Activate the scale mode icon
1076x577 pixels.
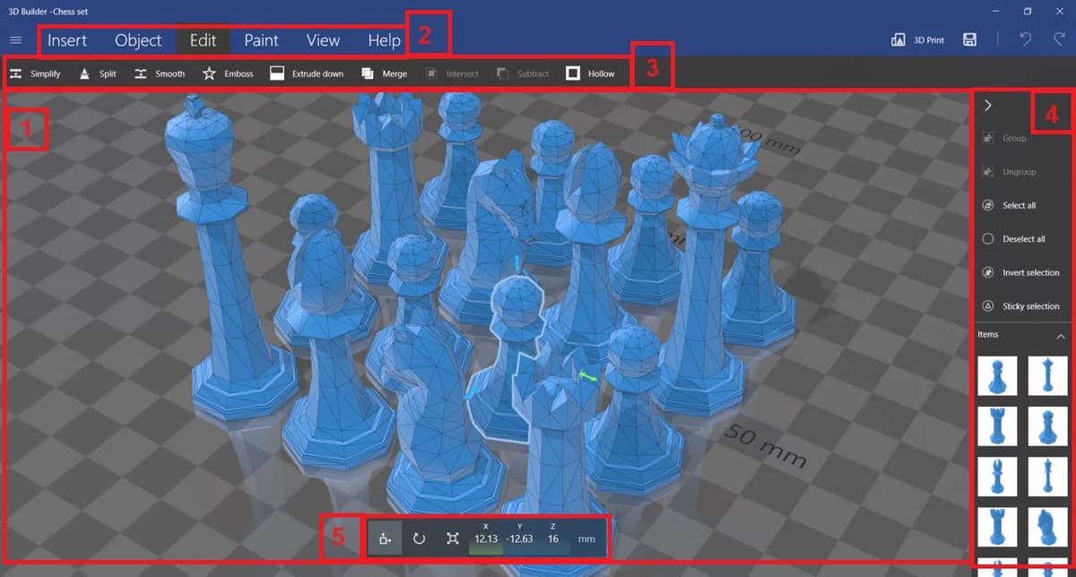pyautogui.click(x=453, y=538)
